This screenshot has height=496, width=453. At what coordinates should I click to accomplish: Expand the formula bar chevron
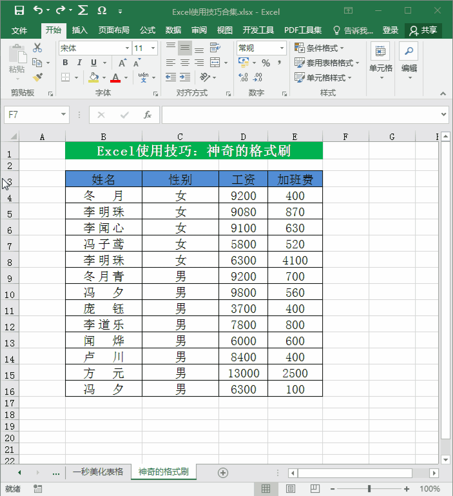coord(444,114)
